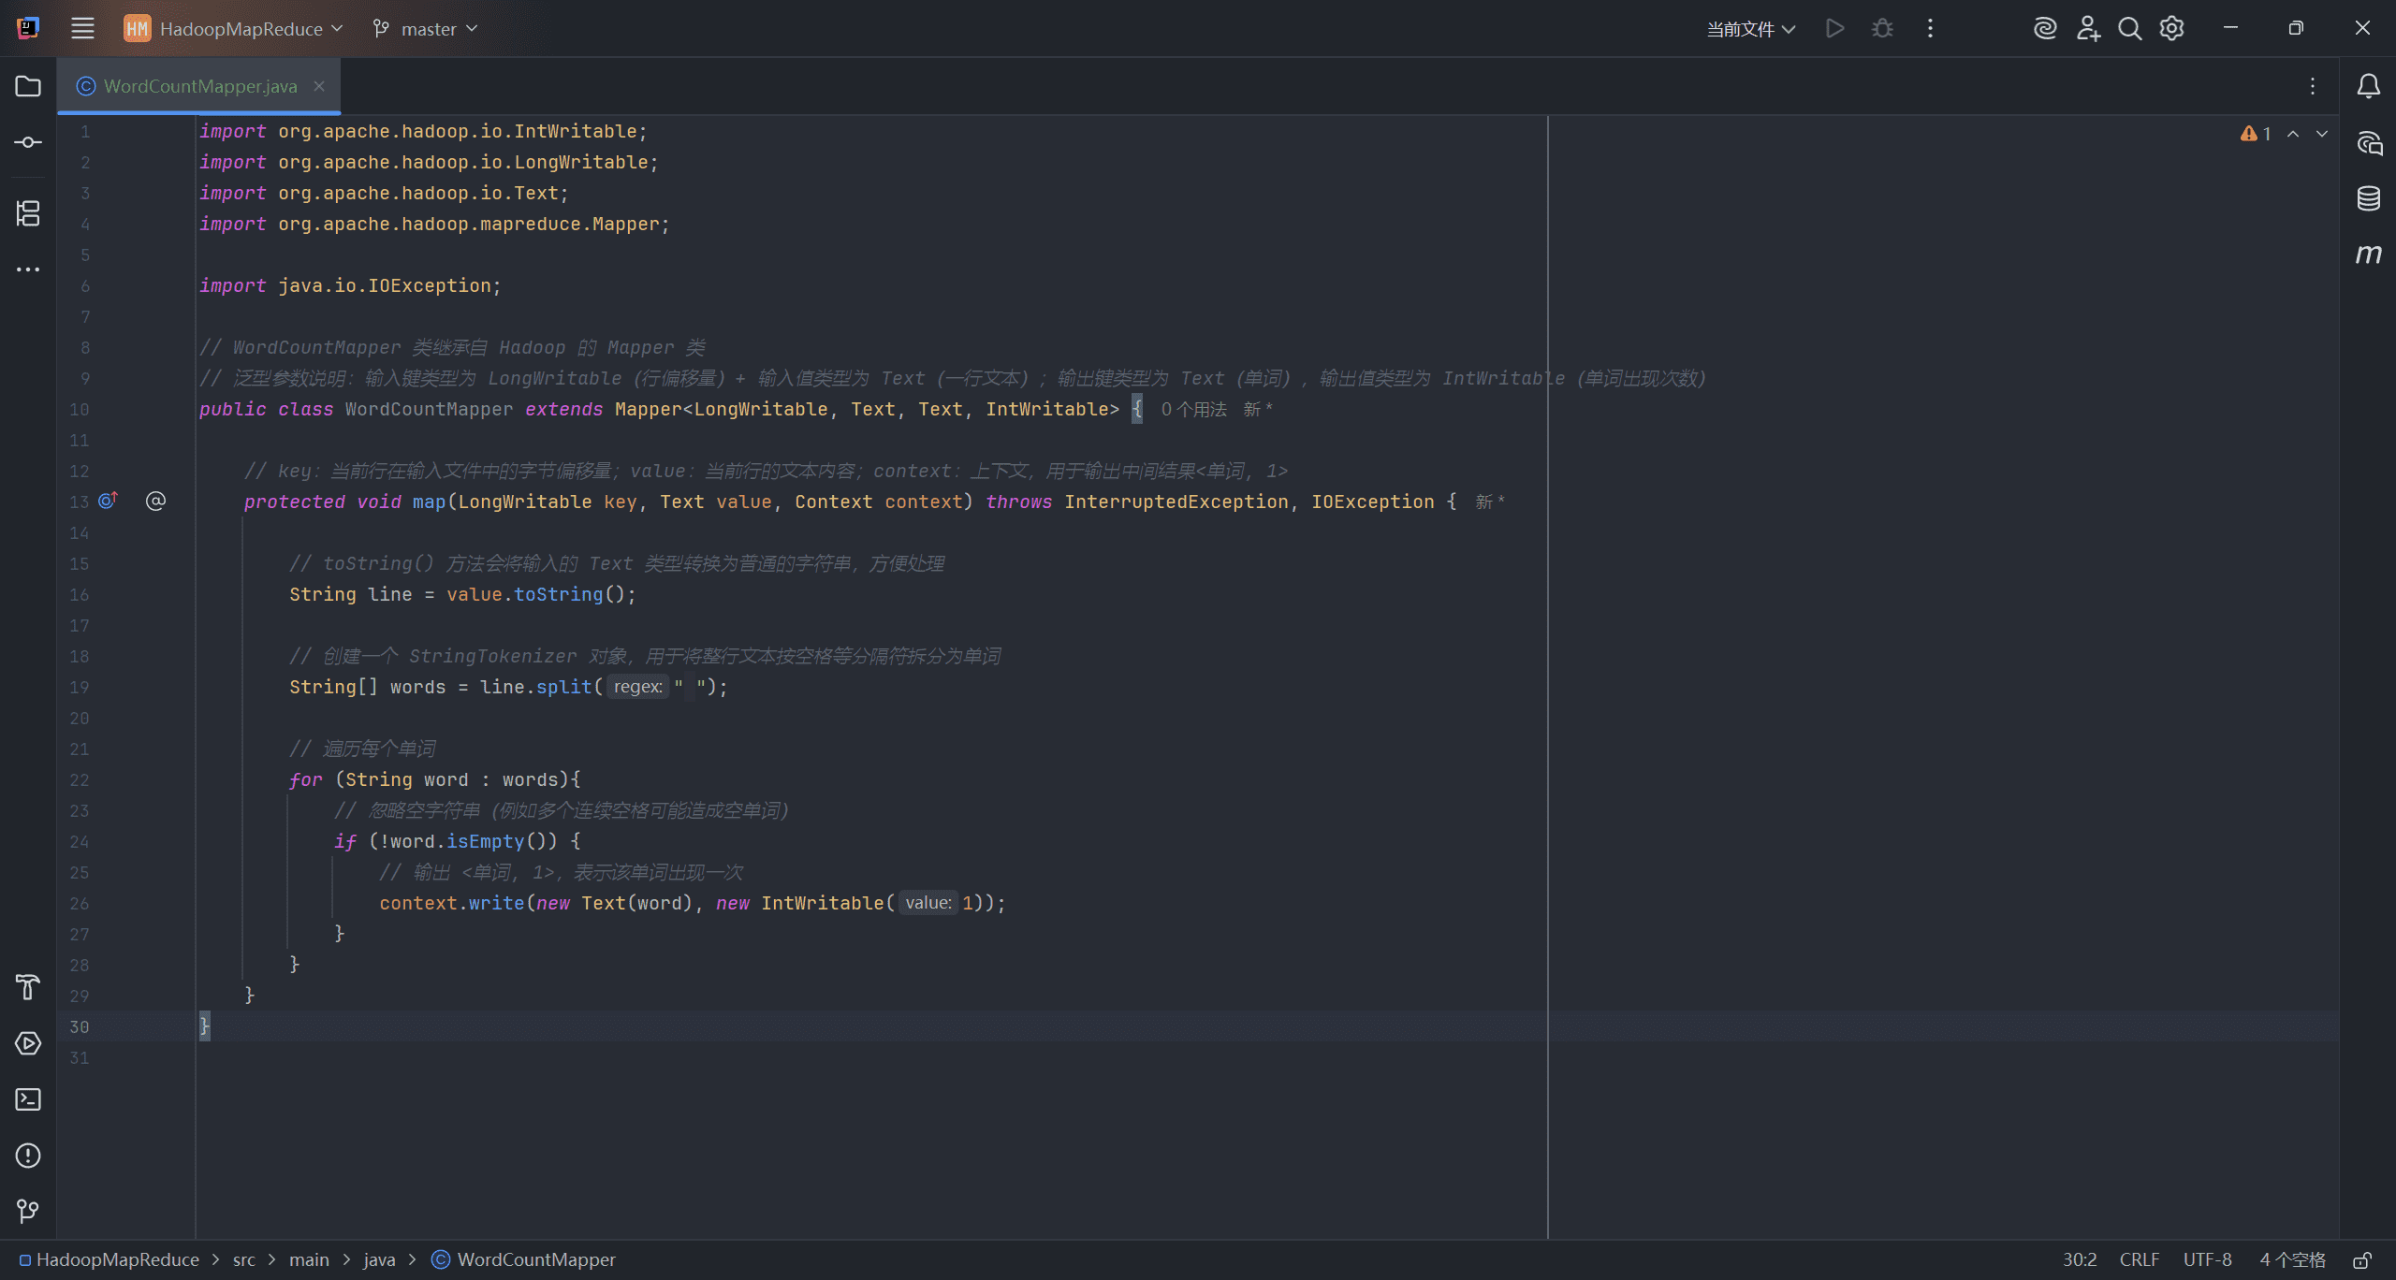The width and height of the screenshot is (2396, 1280).
Task: Expand the HadoopMapReduce project dropdown
Action: (233, 29)
